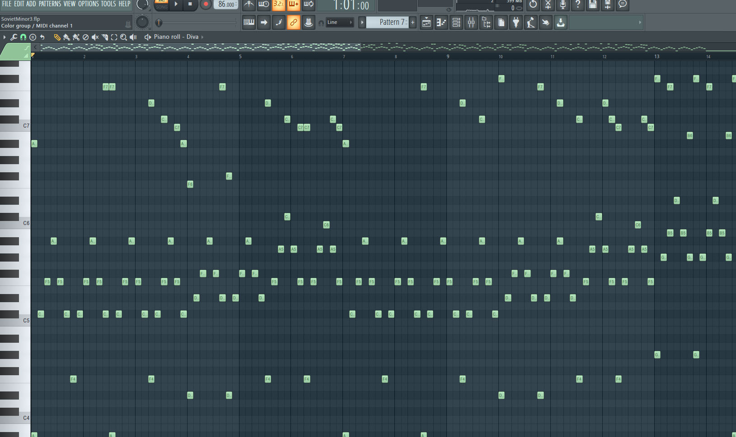The width and height of the screenshot is (736, 437).
Task: Select the Draw pencil tool
Action: pyautogui.click(x=57, y=37)
